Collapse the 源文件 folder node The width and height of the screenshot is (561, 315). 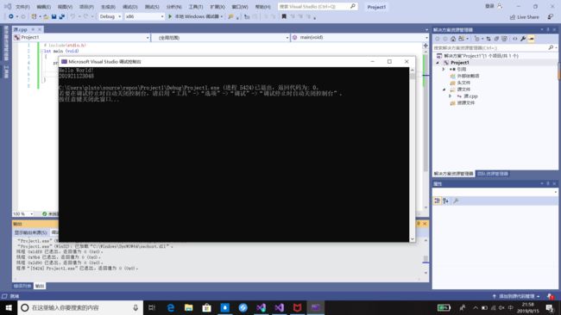444,90
